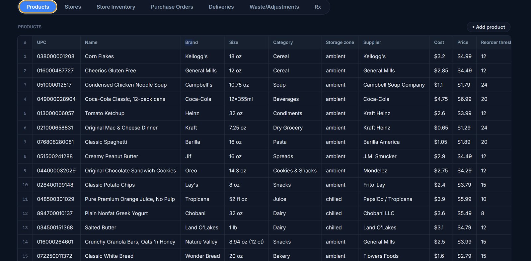Select Original Chocolate Sandwich Cookies cell

[130, 171]
